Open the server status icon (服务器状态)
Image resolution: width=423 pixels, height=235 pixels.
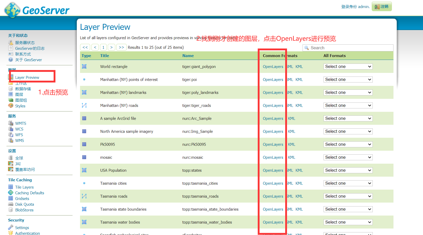[x=11, y=43]
